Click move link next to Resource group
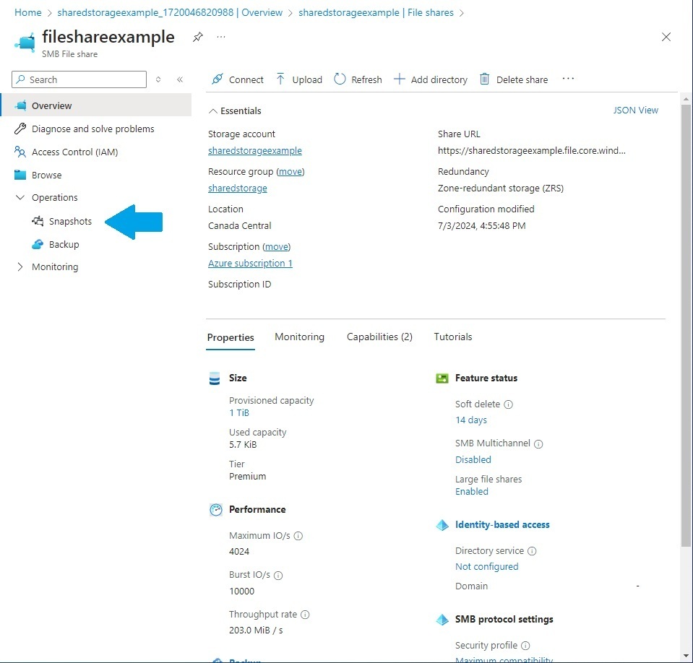Screen dimensions: 693x663 coord(290,171)
